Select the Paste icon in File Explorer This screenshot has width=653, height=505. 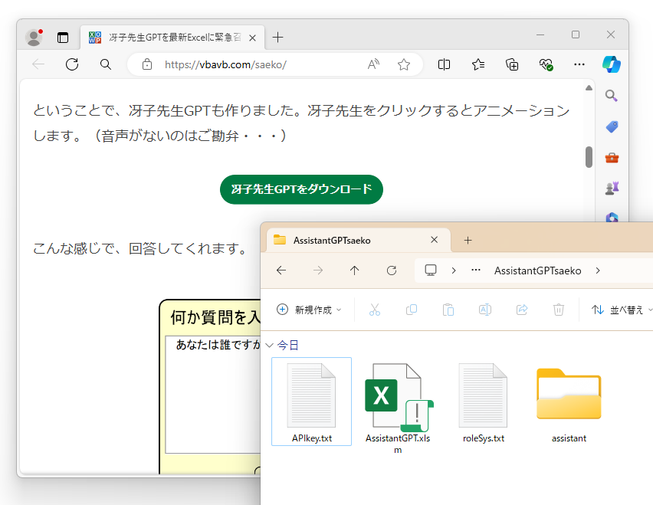[448, 310]
